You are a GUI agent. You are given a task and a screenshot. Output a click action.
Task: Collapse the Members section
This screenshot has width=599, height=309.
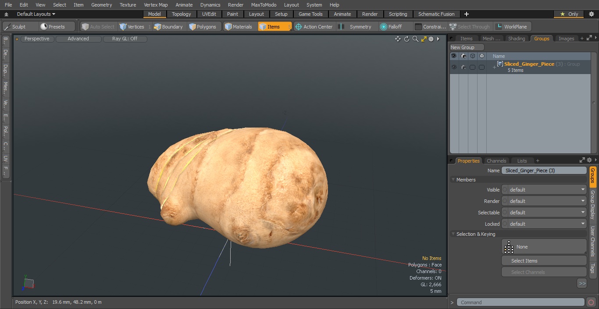[453, 180]
